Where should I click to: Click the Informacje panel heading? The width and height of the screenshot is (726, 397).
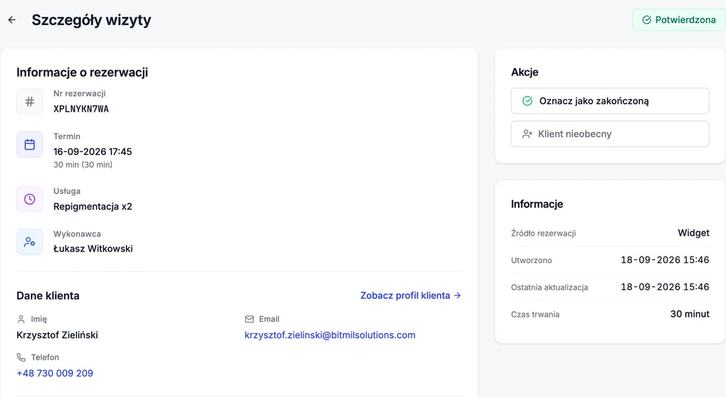[537, 204]
